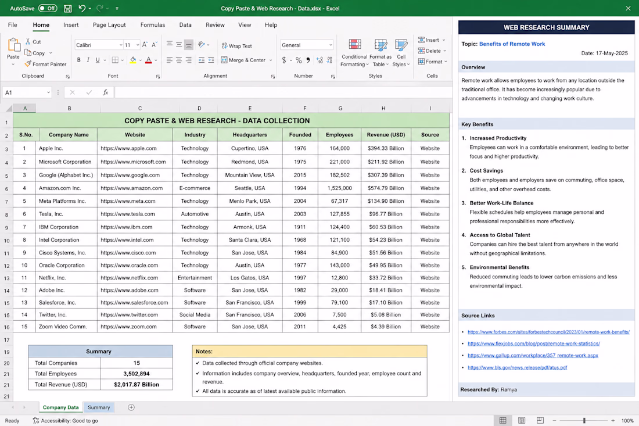
Task: Click the Format Painter brush icon
Action: click(x=28, y=64)
